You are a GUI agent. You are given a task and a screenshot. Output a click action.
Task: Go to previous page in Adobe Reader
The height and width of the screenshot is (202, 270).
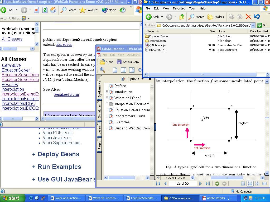coord(165,184)
